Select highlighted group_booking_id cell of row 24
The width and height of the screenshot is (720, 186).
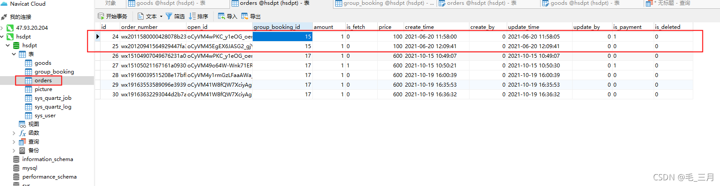pyautogui.click(x=283, y=37)
